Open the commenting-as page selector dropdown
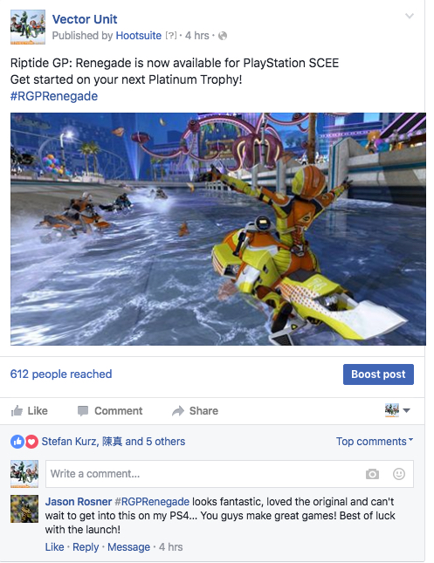 coord(397,410)
